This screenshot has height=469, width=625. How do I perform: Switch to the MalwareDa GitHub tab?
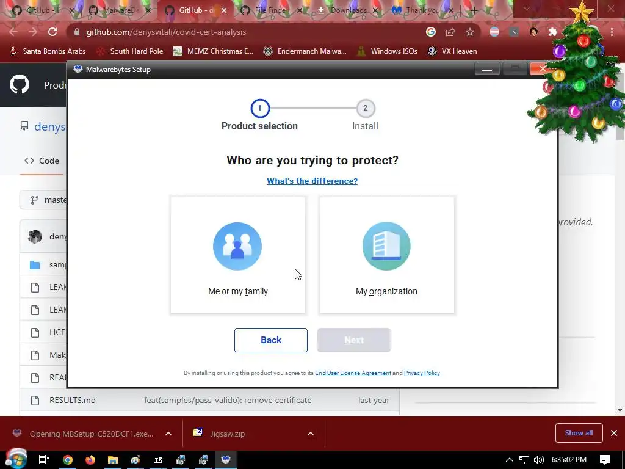coord(119,10)
